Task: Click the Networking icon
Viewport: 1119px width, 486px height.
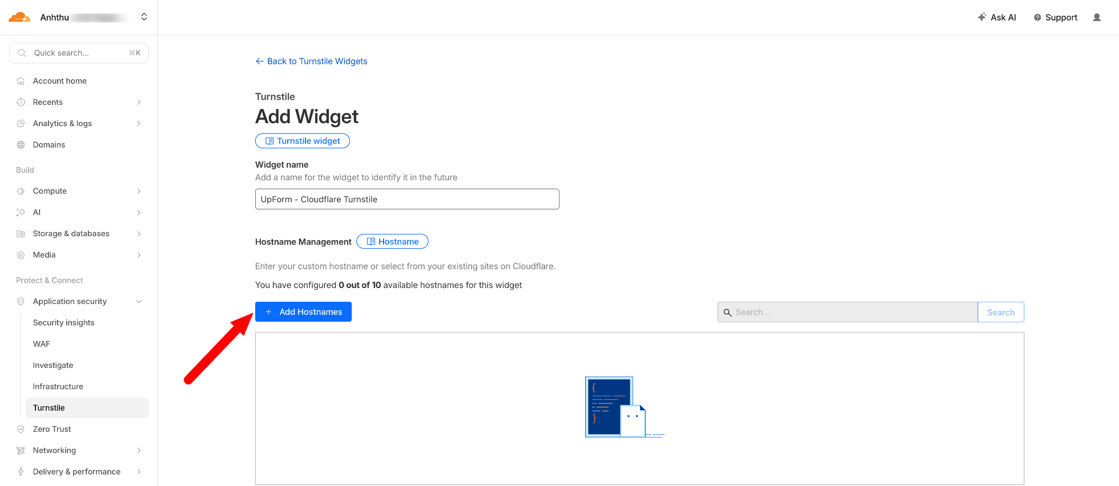Action: click(x=21, y=451)
